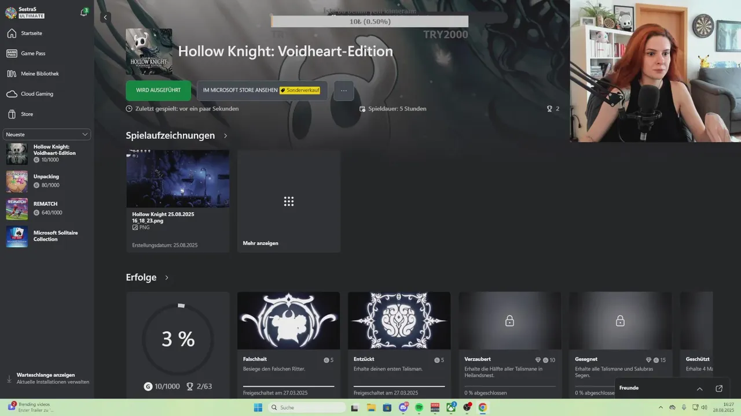
Task: Click the download queue arrow icon
Action: point(9,379)
